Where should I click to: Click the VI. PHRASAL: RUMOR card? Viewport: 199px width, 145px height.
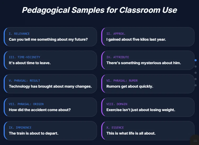tap(148, 84)
